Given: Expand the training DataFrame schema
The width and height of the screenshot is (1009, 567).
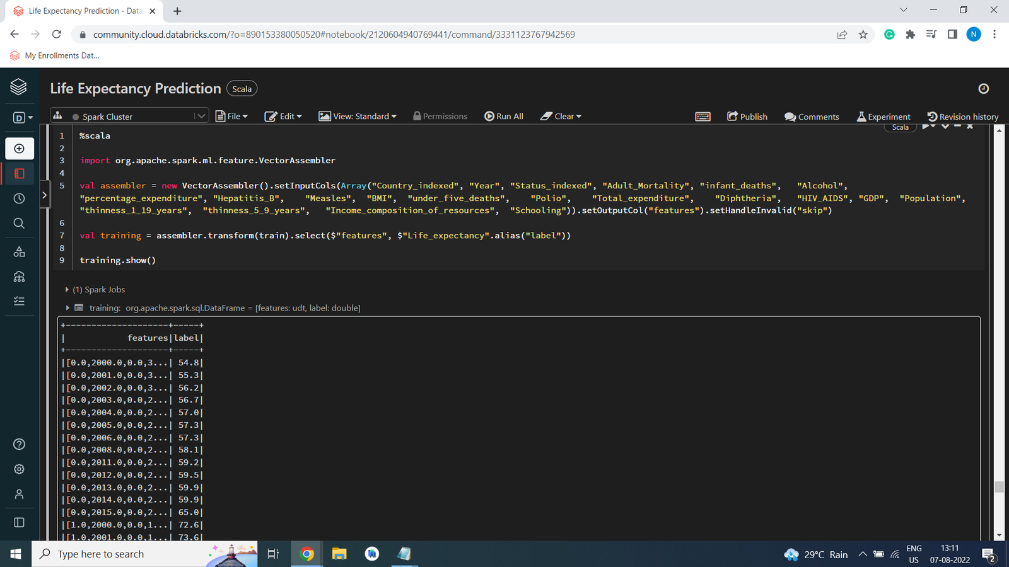Looking at the screenshot, I should [67, 308].
